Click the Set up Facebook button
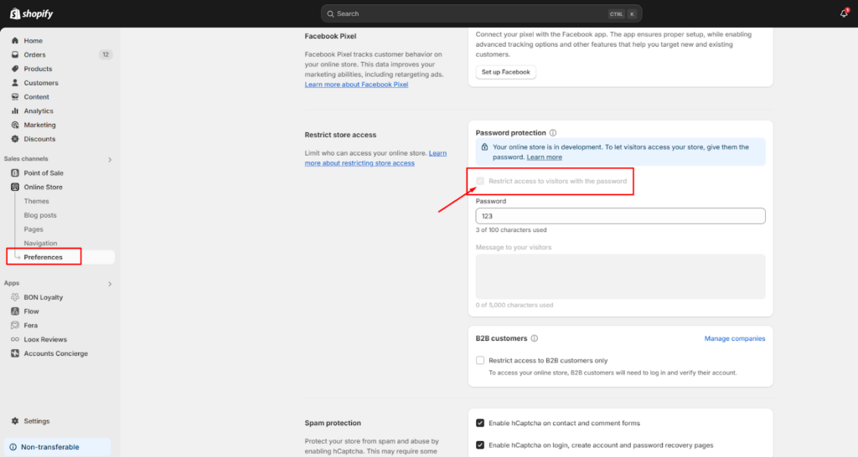The height and width of the screenshot is (457, 858). click(505, 72)
